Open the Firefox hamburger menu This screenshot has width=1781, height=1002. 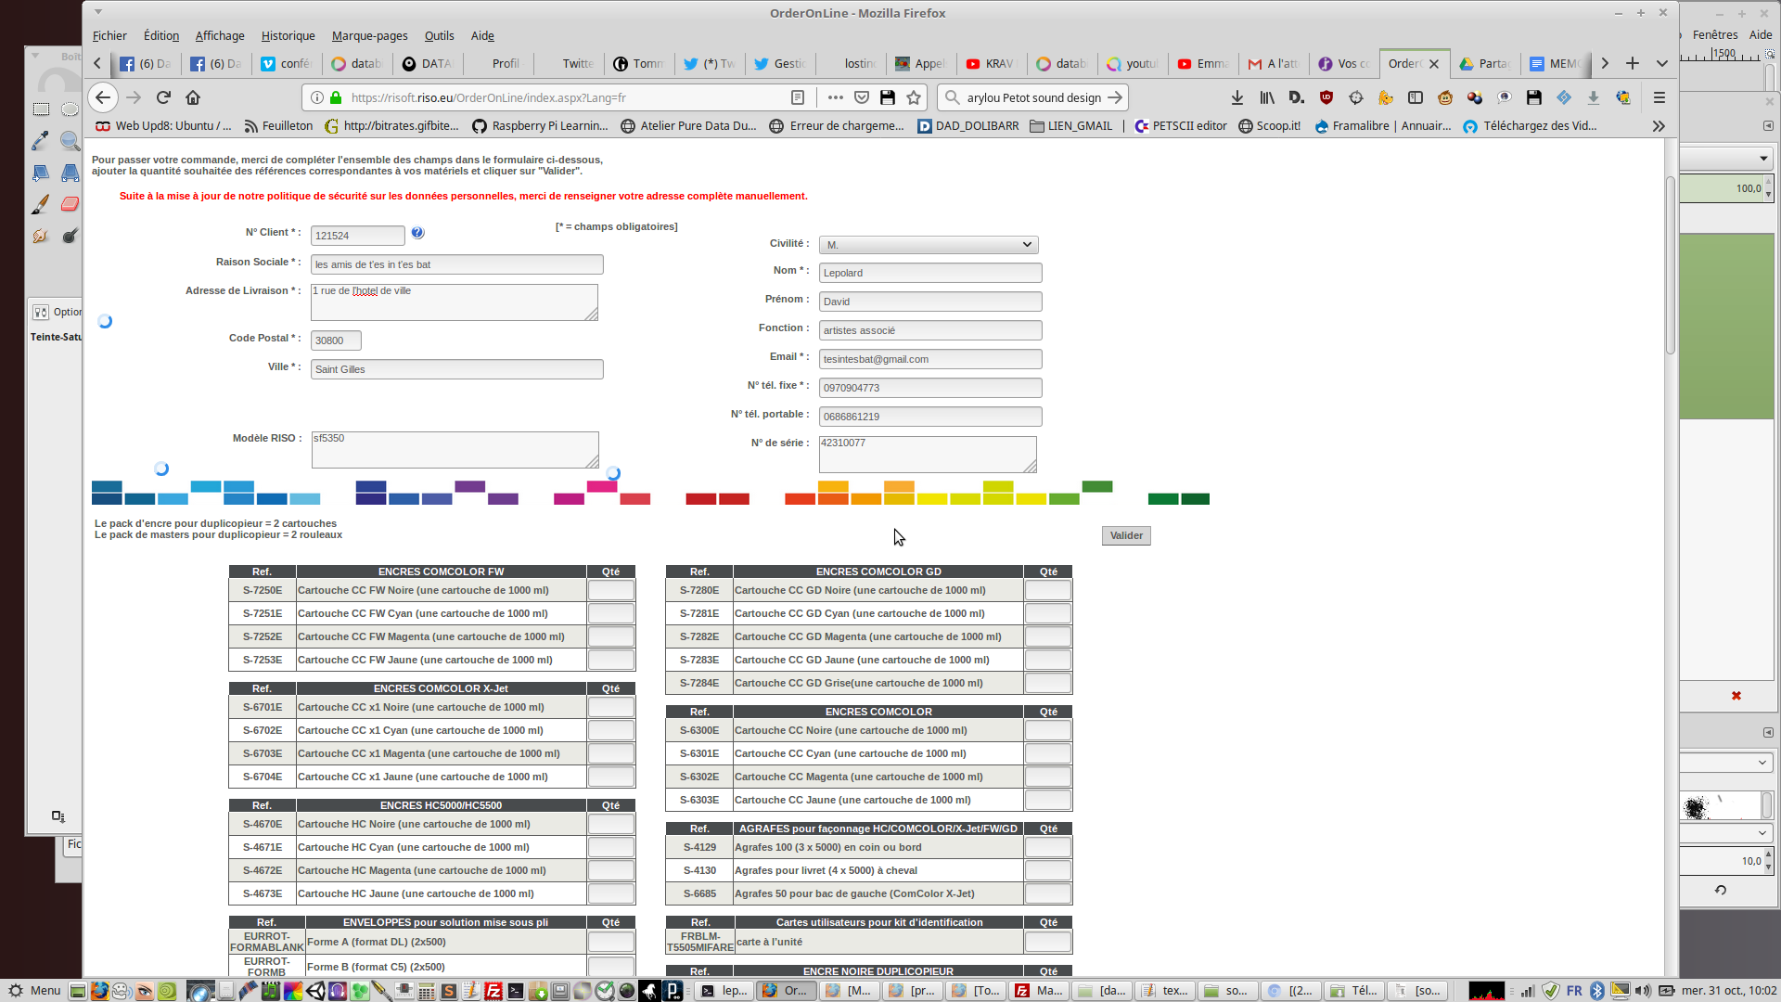(1659, 97)
